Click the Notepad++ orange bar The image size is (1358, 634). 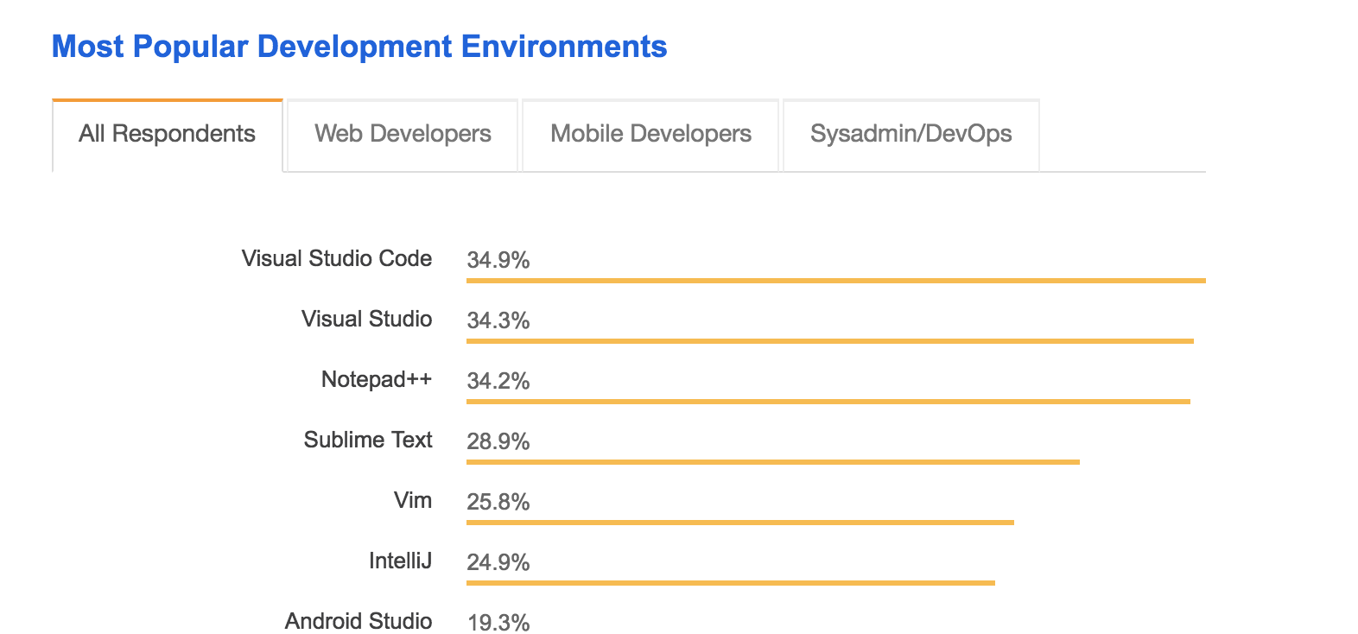[x=828, y=402]
